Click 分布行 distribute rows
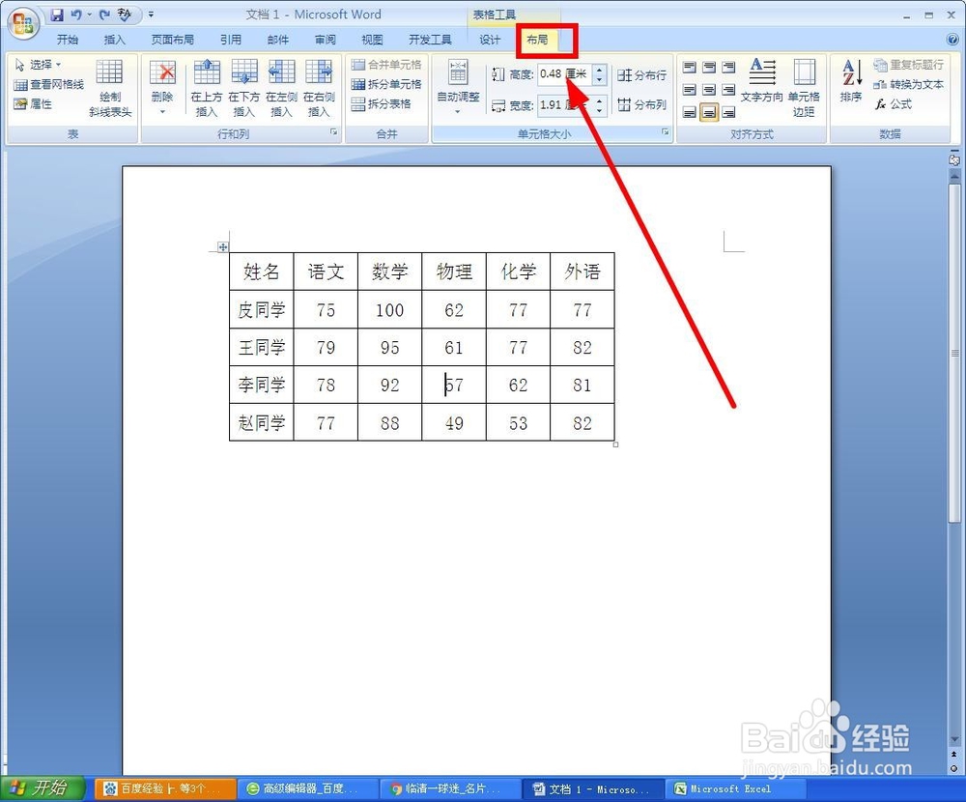This screenshot has width=966, height=802. pos(642,75)
